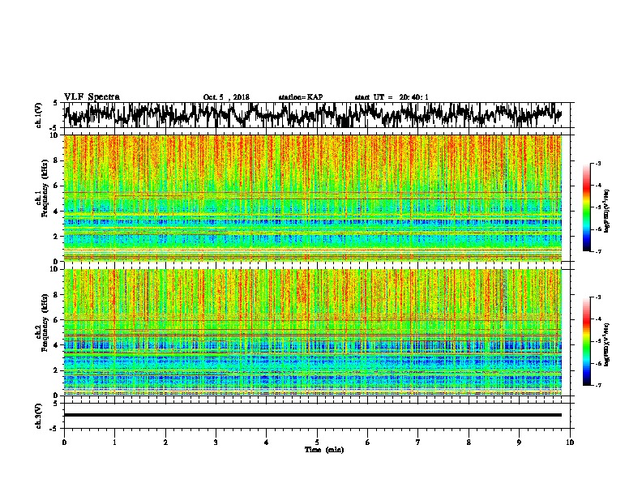Click the ch.1 "Frequency (kHz)" axis title
The image size is (642, 496).
coord(45,189)
